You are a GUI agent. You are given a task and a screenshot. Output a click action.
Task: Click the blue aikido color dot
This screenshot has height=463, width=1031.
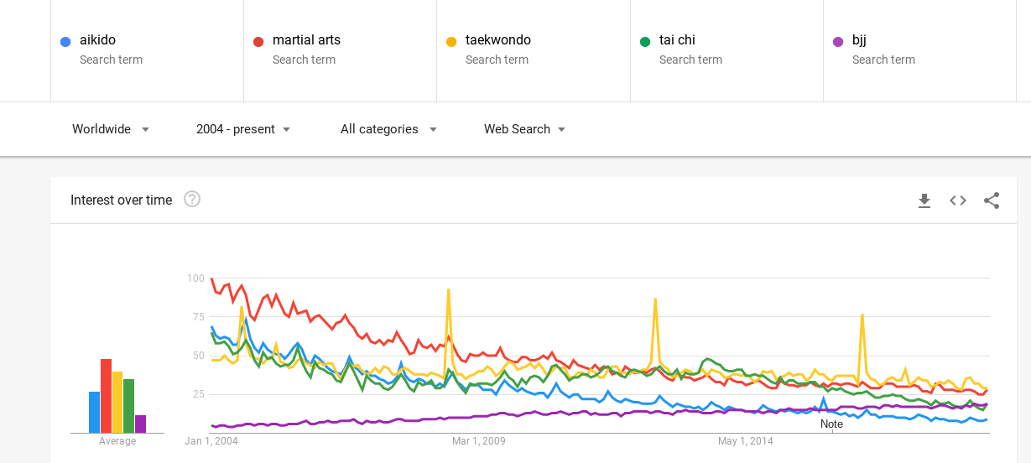(65, 41)
